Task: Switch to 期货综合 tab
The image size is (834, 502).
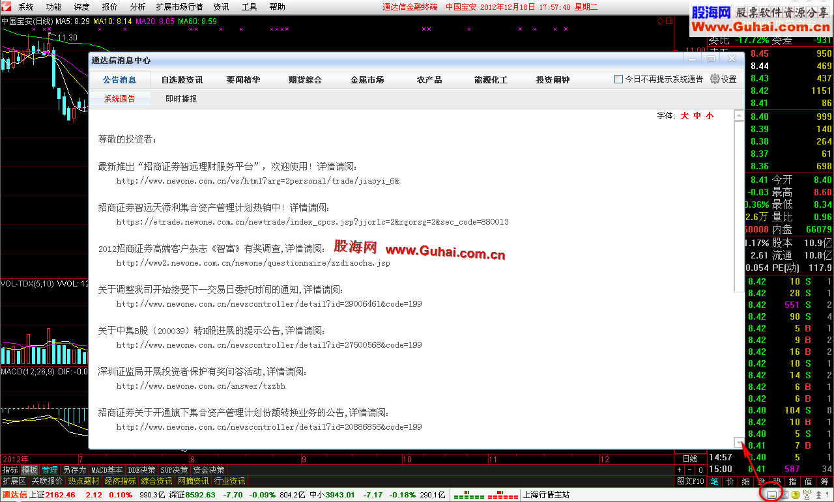Action: 306,79
